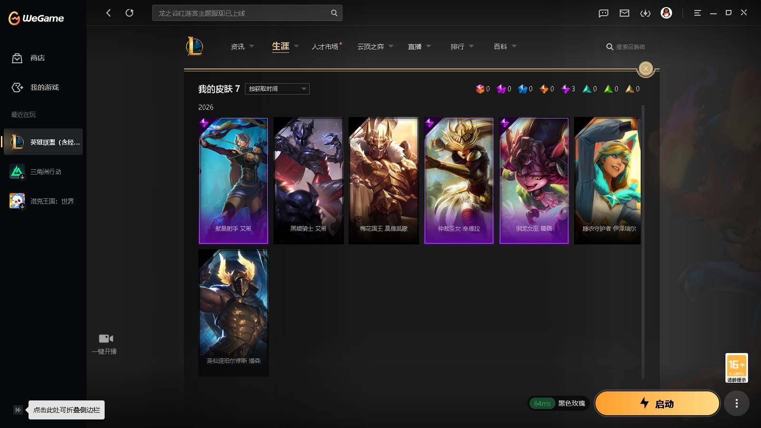
Task: Open the sort by acquisition time dropdown
Action: [277, 89]
